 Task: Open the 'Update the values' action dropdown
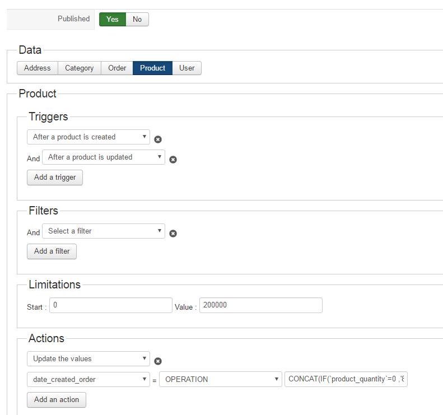point(88,359)
